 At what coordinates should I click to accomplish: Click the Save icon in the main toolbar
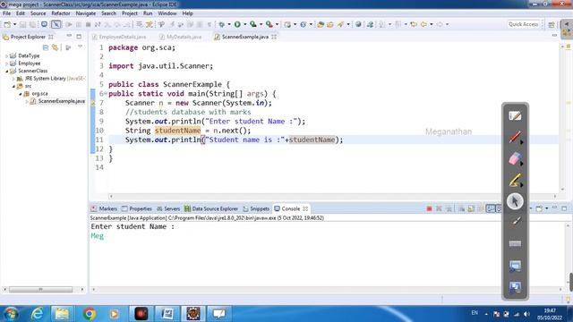[22, 24]
